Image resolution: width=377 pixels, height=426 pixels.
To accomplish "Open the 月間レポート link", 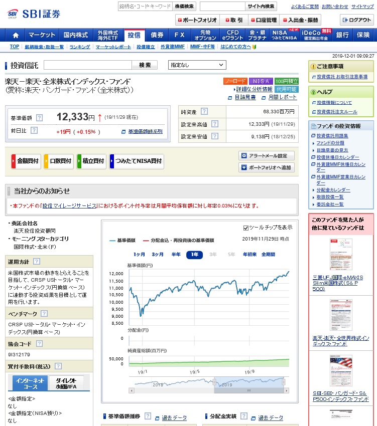I will 282,97.
